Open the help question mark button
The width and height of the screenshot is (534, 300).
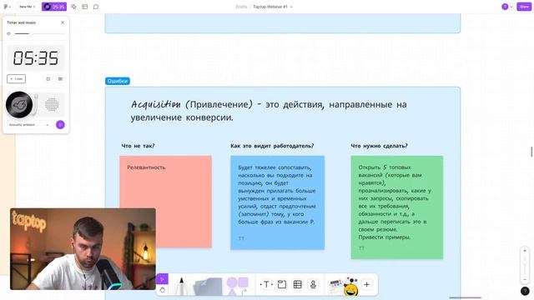525,291
